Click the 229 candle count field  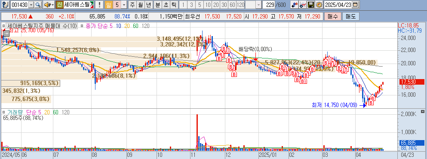click(x=269, y=5)
